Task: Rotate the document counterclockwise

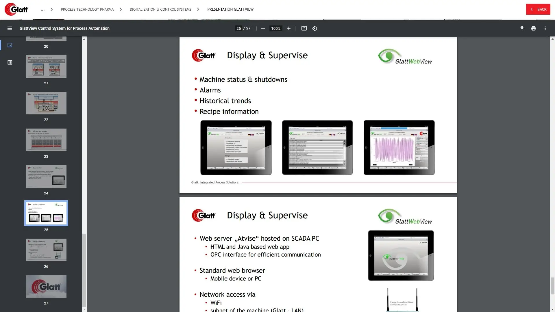Action: coord(314,28)
